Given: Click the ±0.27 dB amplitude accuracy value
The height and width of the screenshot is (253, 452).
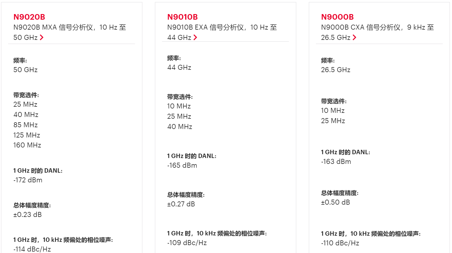Looking at the screenshot, I should [181, 204].
